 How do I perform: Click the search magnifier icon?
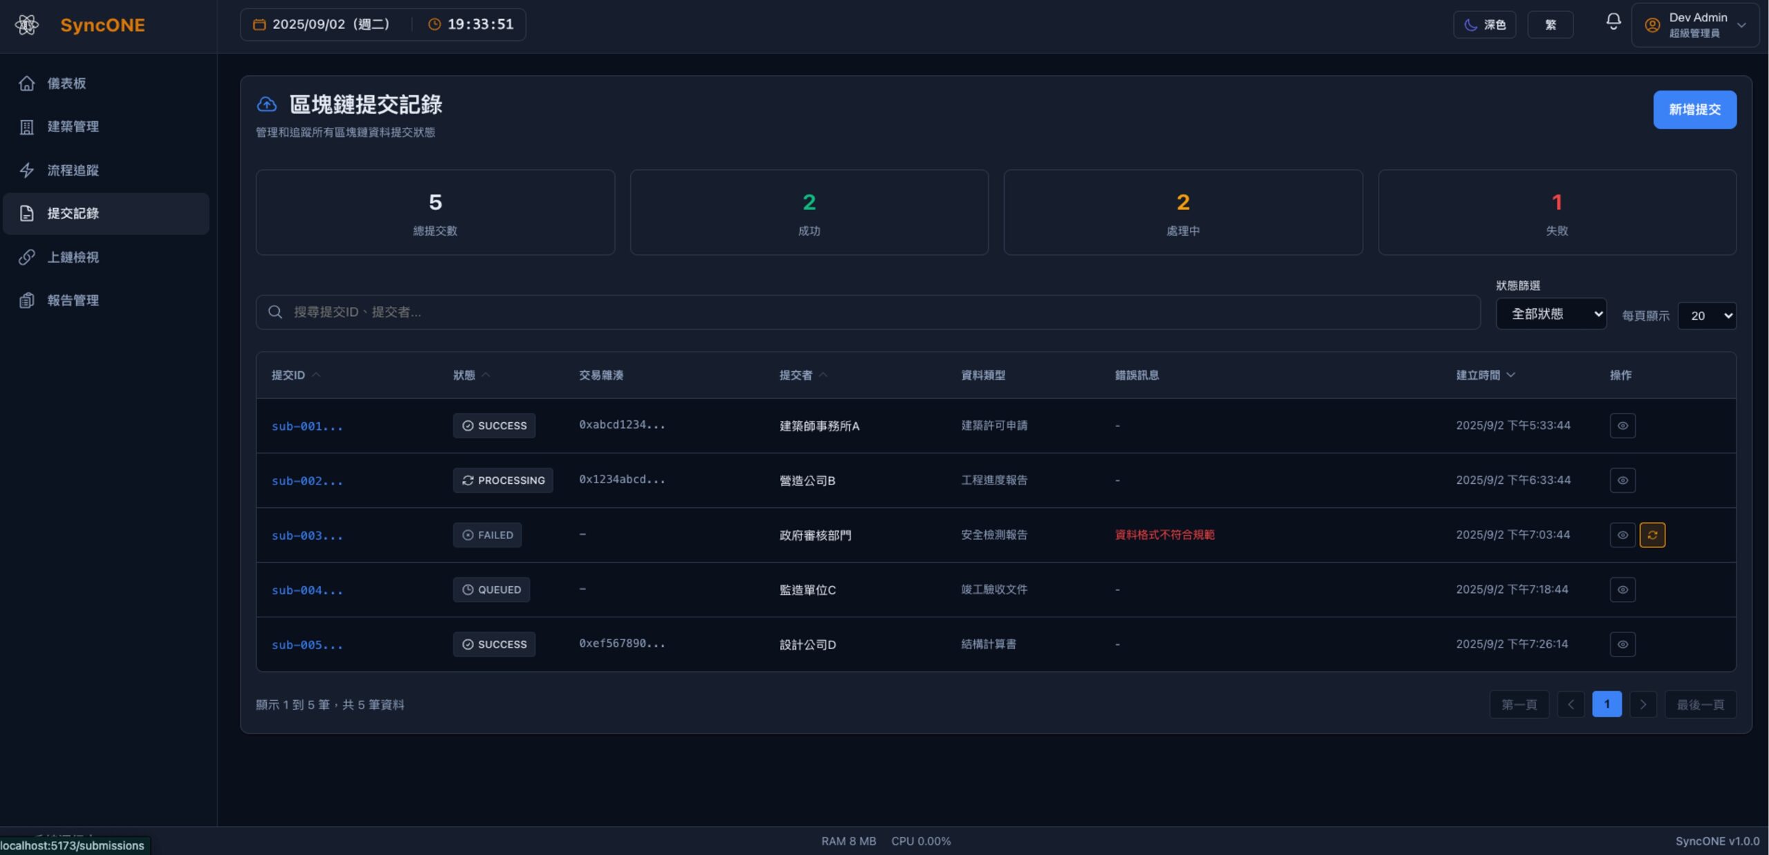275,312
